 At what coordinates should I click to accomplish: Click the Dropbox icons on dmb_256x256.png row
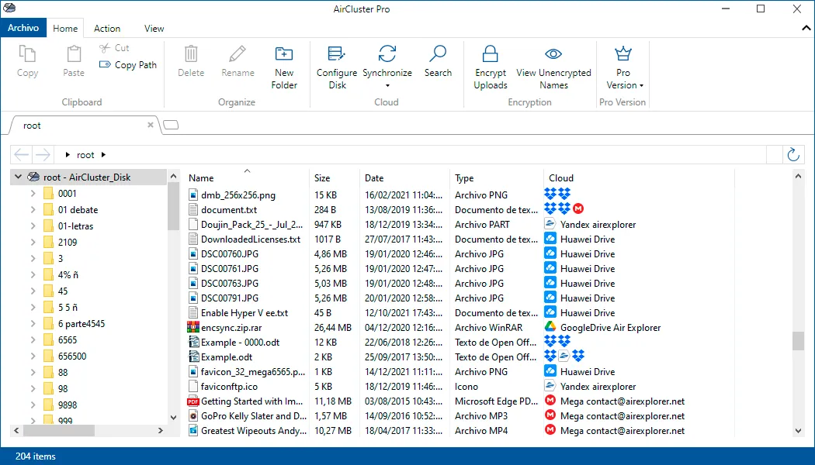pos(557,194)
